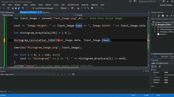Open the EDIT menu
Viewport: 174px width, 97px height.
tap(4, 5)
